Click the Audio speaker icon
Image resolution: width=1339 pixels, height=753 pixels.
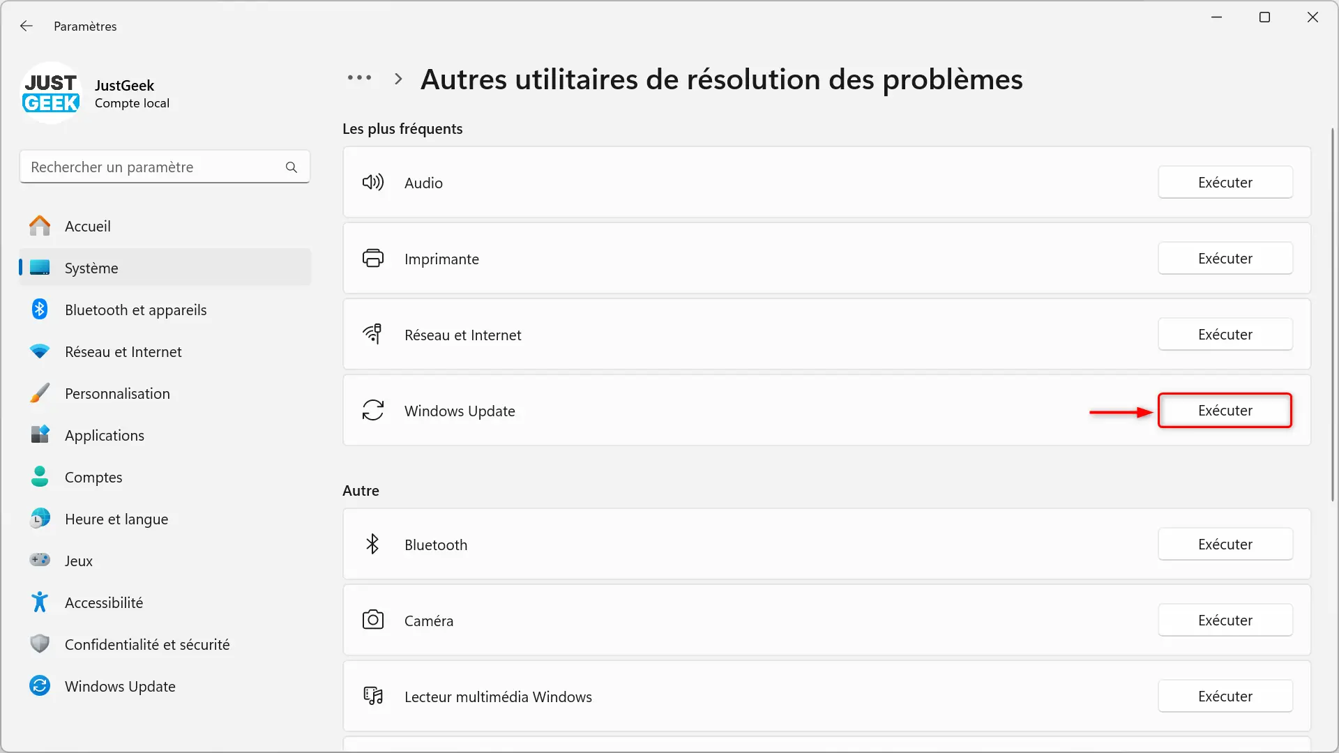(x=373, y=183)
